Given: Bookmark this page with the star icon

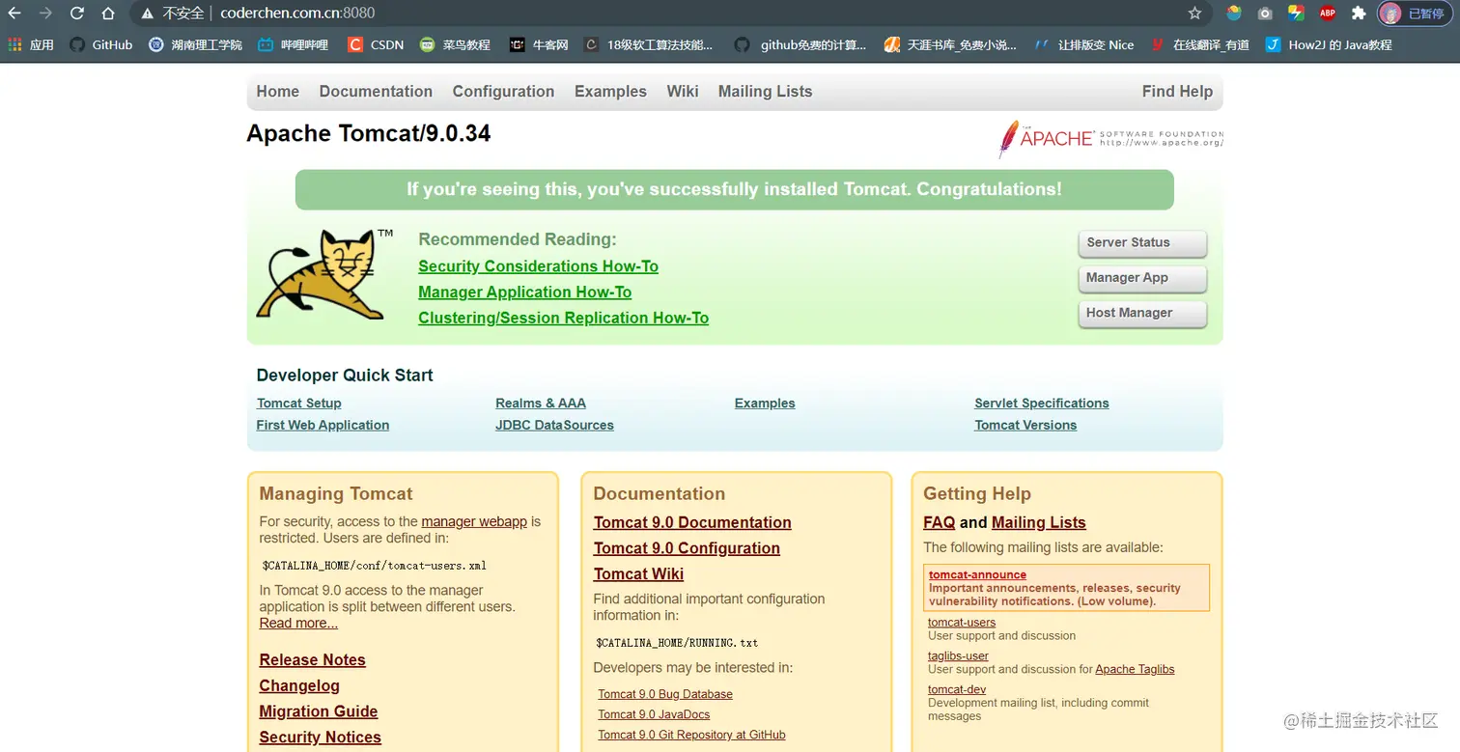Looking at the screenshot, I should point(1194,14).
